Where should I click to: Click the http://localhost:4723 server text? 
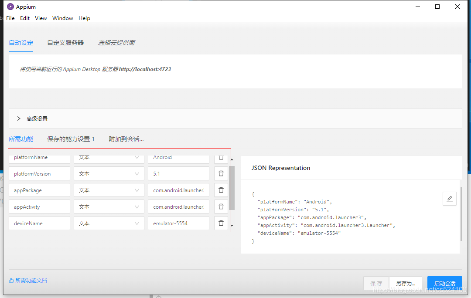tap(145, 69)
